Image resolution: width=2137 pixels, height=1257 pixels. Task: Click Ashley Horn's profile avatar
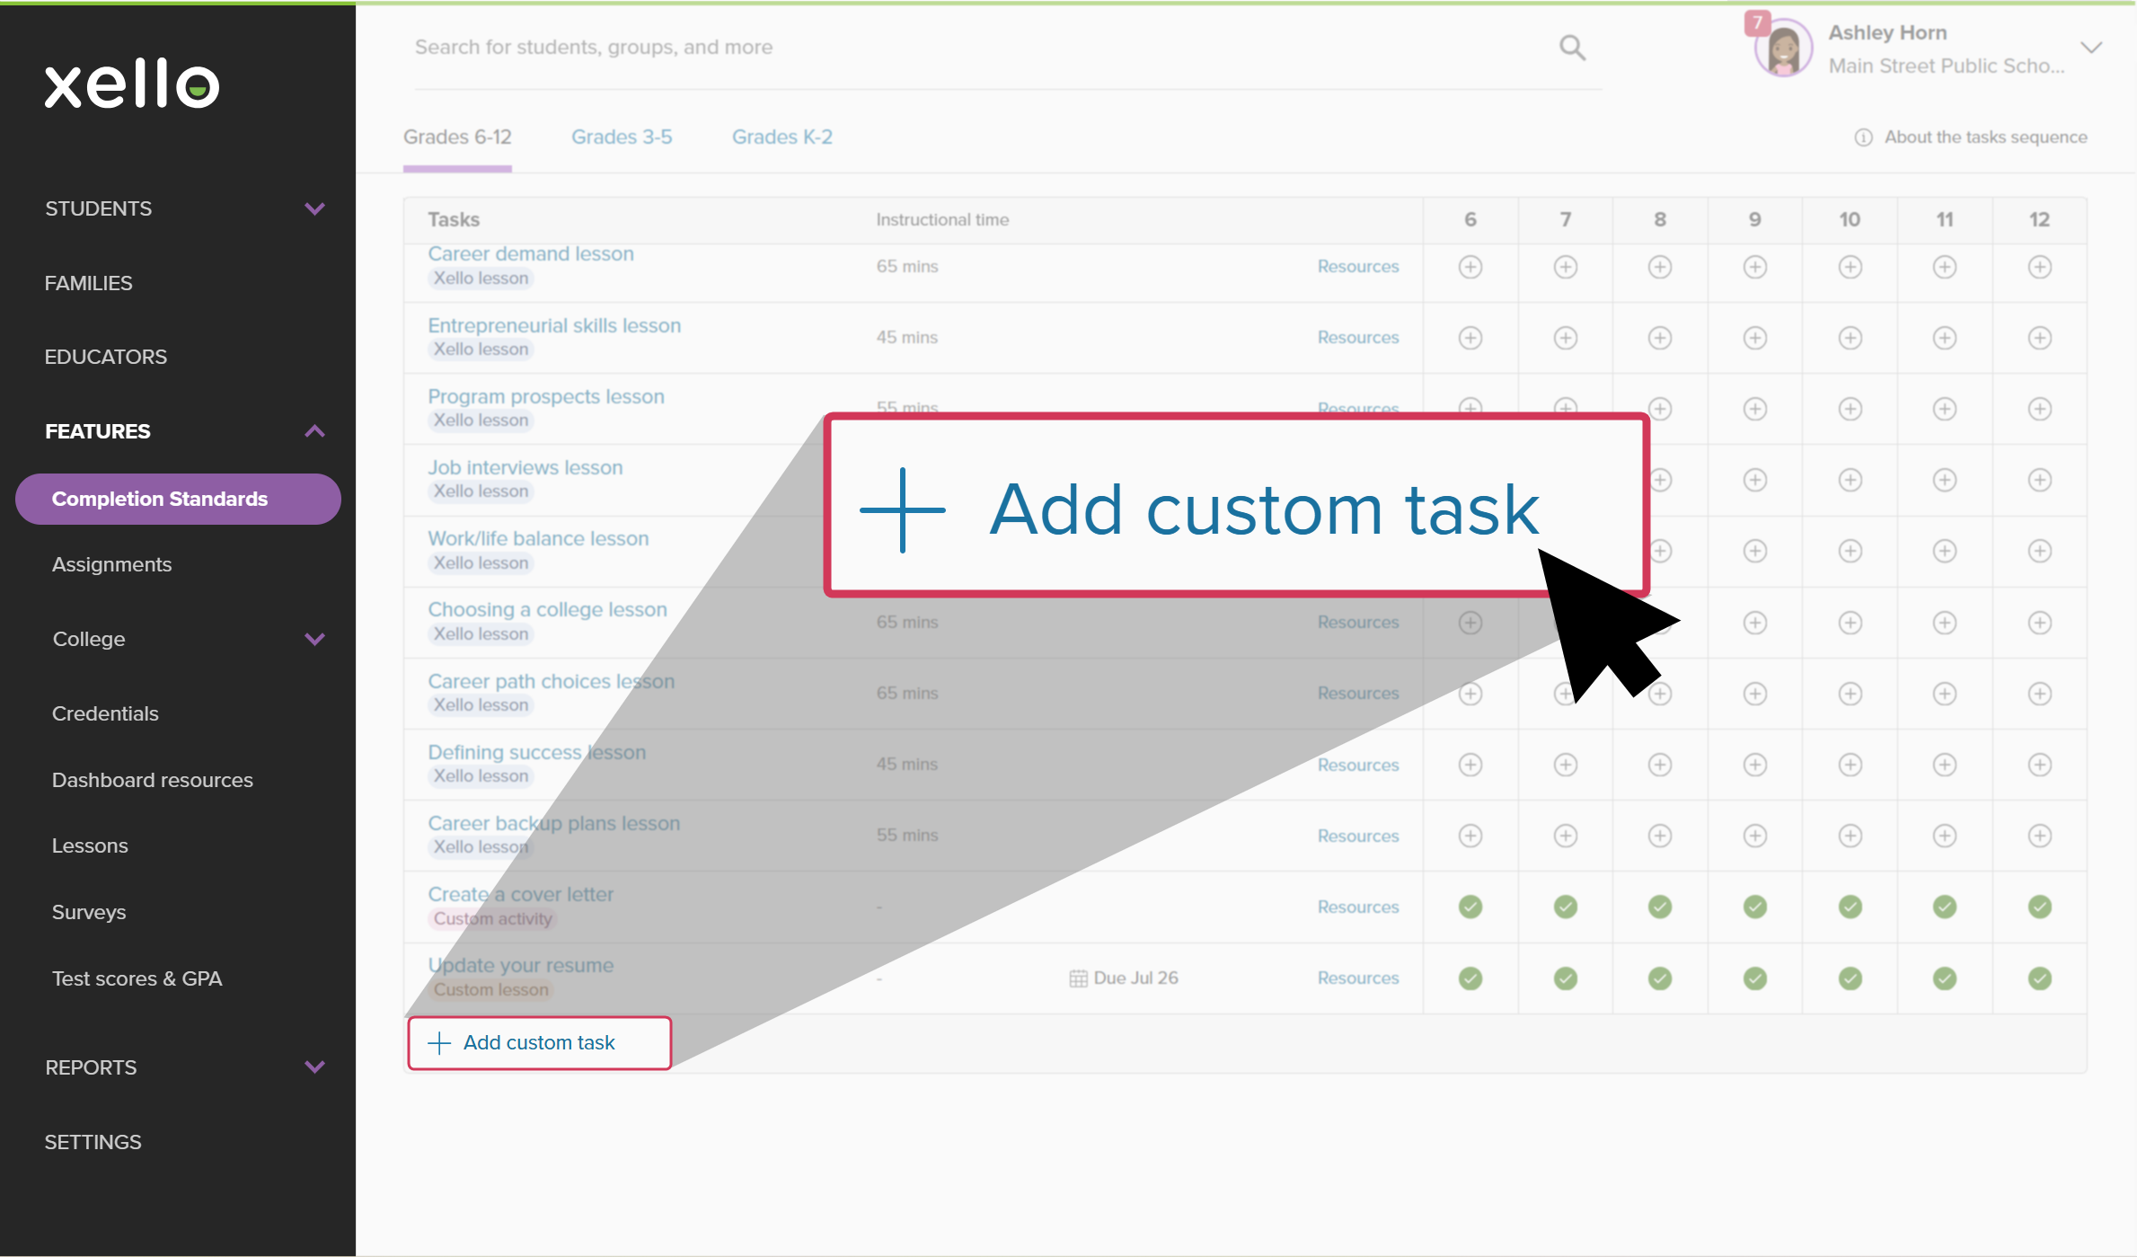[1782, 48]
